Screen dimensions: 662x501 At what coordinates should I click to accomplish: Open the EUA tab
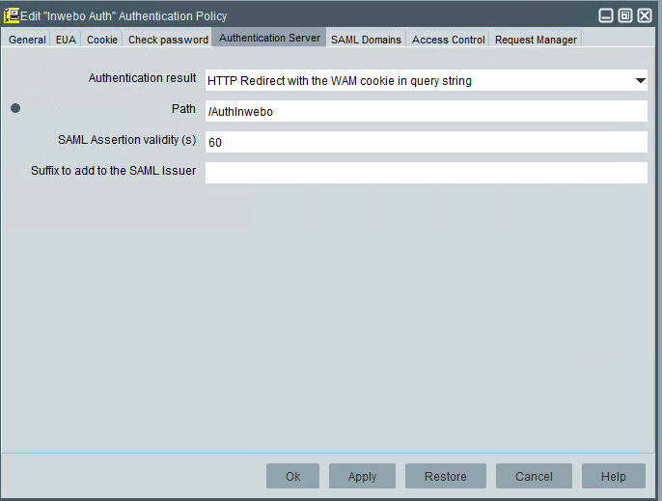coord(66,40)
